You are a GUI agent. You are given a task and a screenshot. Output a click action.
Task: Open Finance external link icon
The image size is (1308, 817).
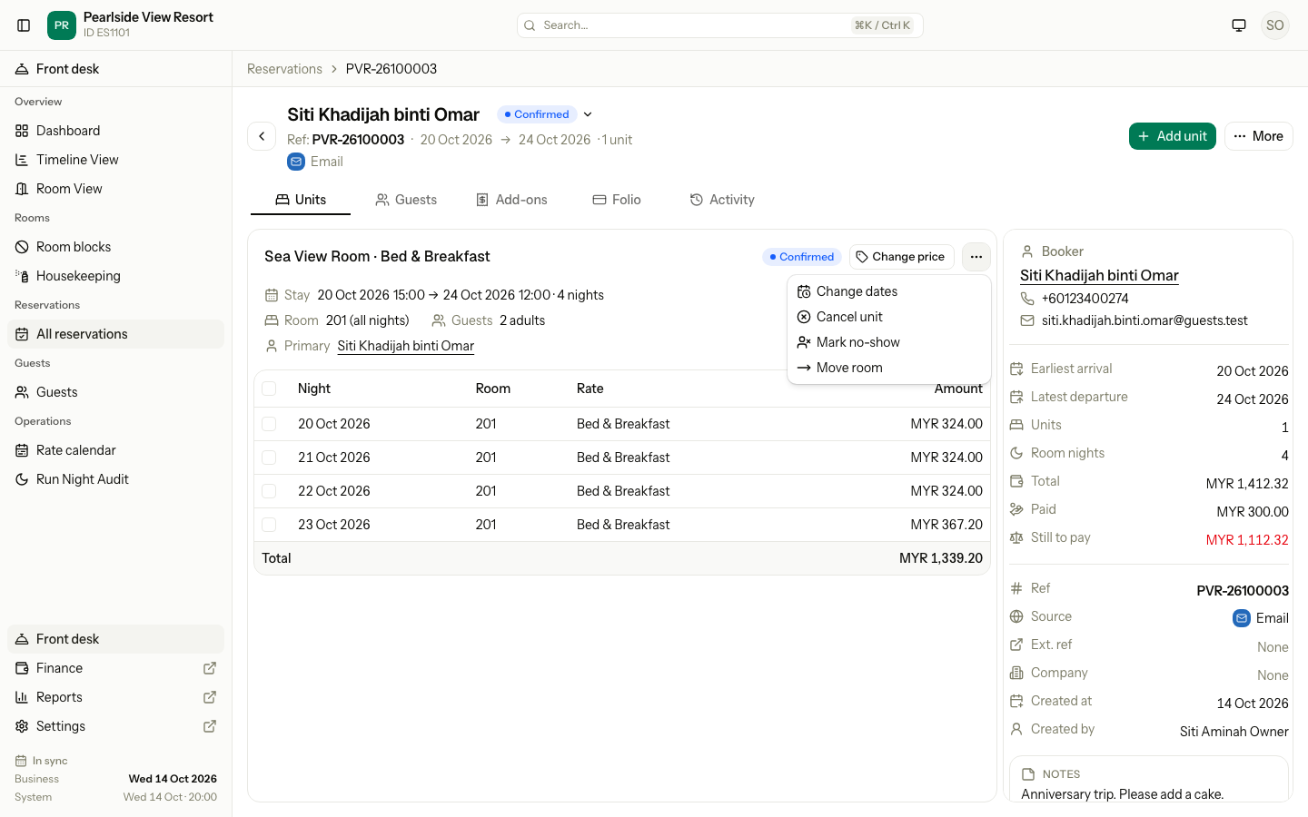click(210, 668)
